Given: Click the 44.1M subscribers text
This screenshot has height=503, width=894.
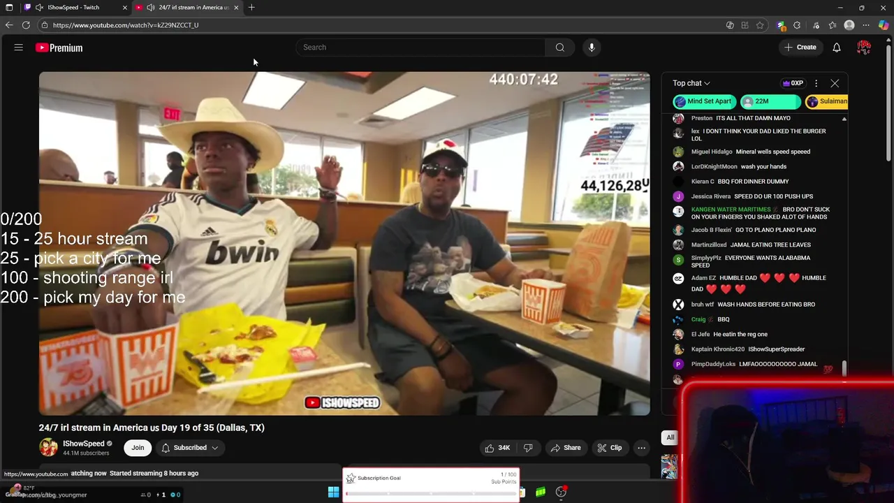Looking at the screenshot, I should (x=86, y=453).
